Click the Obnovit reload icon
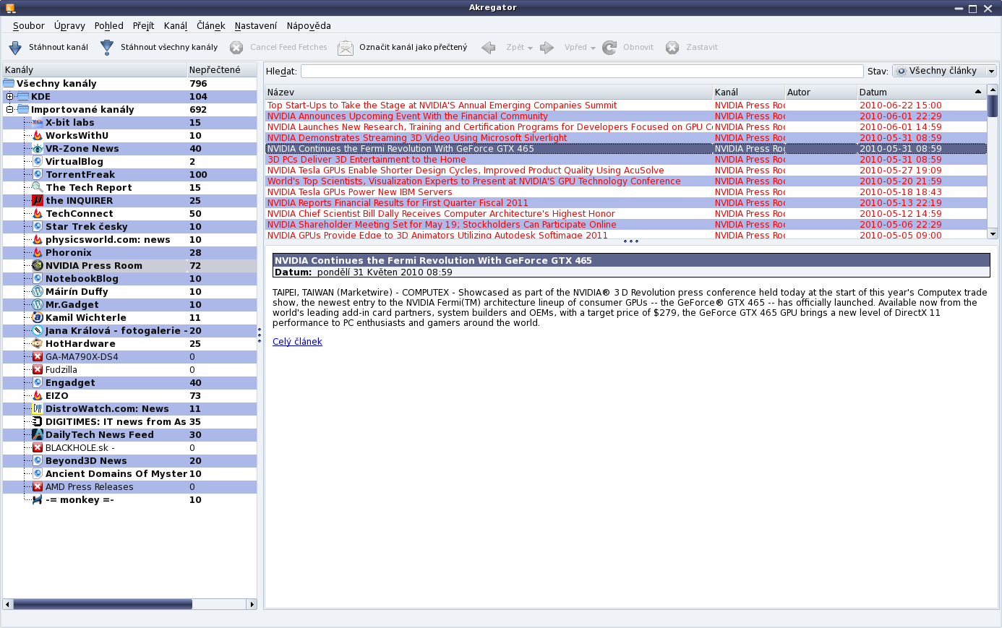 tap(609, 48)
